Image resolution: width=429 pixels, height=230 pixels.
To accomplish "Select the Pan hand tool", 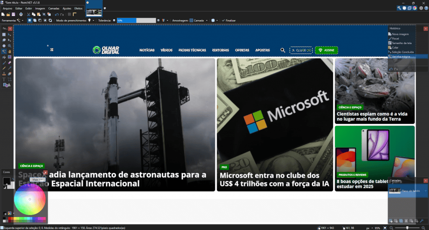I will click(x=10, y=52).
